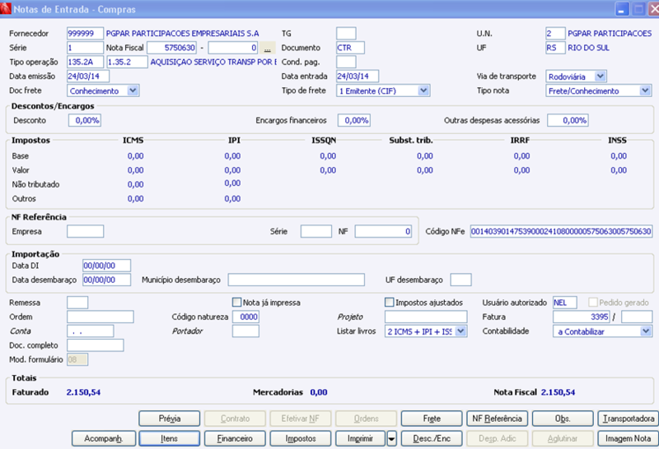The image size is (659, 449).
Task: Expand the Via de transporte dropdown
Action: pos(600,76)
